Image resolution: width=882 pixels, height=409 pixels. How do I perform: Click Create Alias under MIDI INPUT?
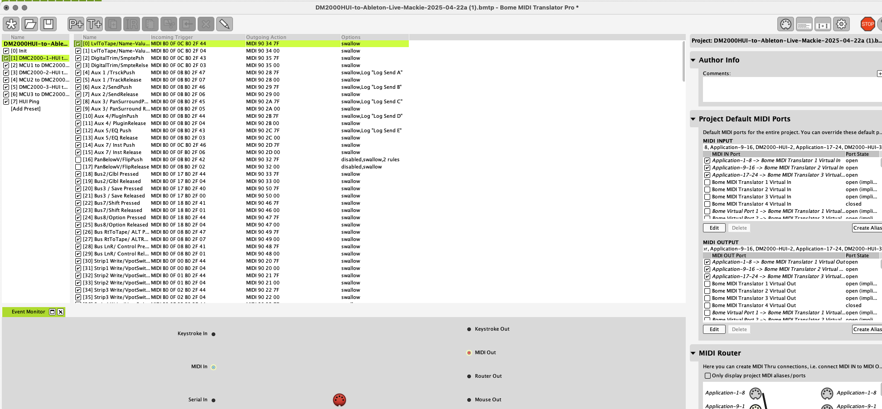pyautogui.click(x=867, y=228)
